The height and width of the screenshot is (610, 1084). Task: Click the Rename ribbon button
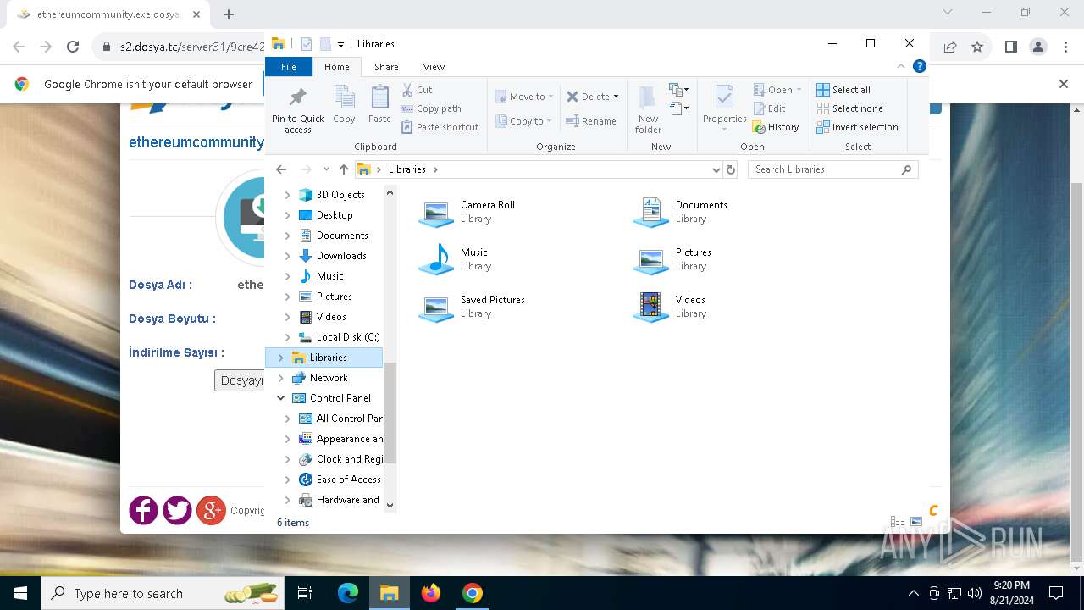(x=591, y=121)
